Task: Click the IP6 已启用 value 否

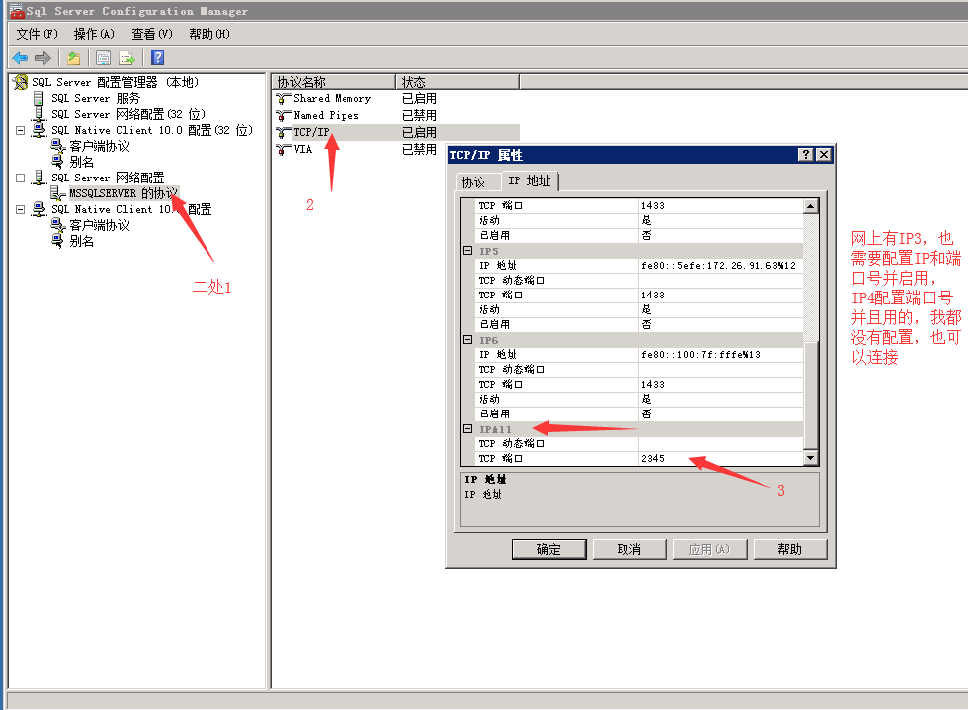Action: (x=721, y=414)
